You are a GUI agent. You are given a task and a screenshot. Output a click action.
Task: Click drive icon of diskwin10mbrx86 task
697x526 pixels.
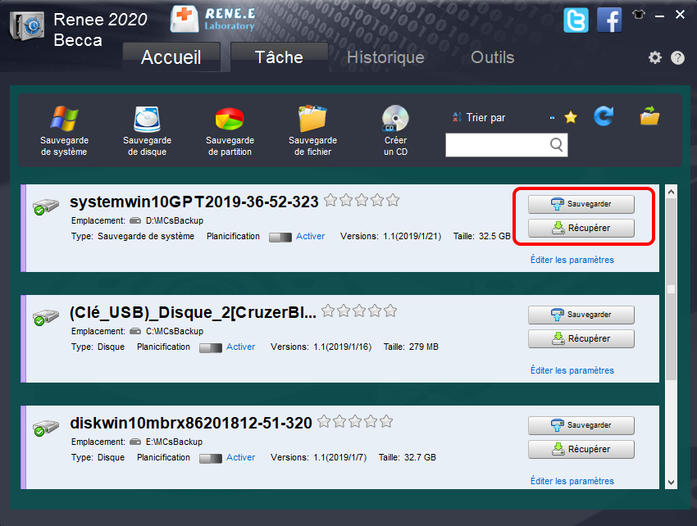46,429
